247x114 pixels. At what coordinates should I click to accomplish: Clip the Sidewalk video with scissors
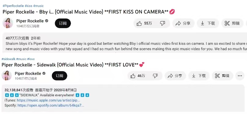click(222, 76)
